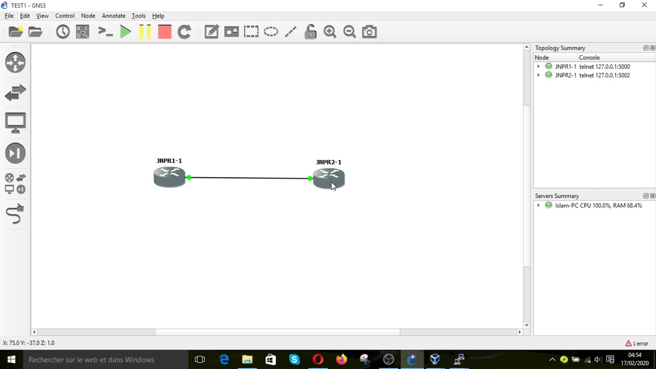Click the link between the two routers
Image resolution: width=656 pixels, height=369 pixels.
click(x=249, y=178)
